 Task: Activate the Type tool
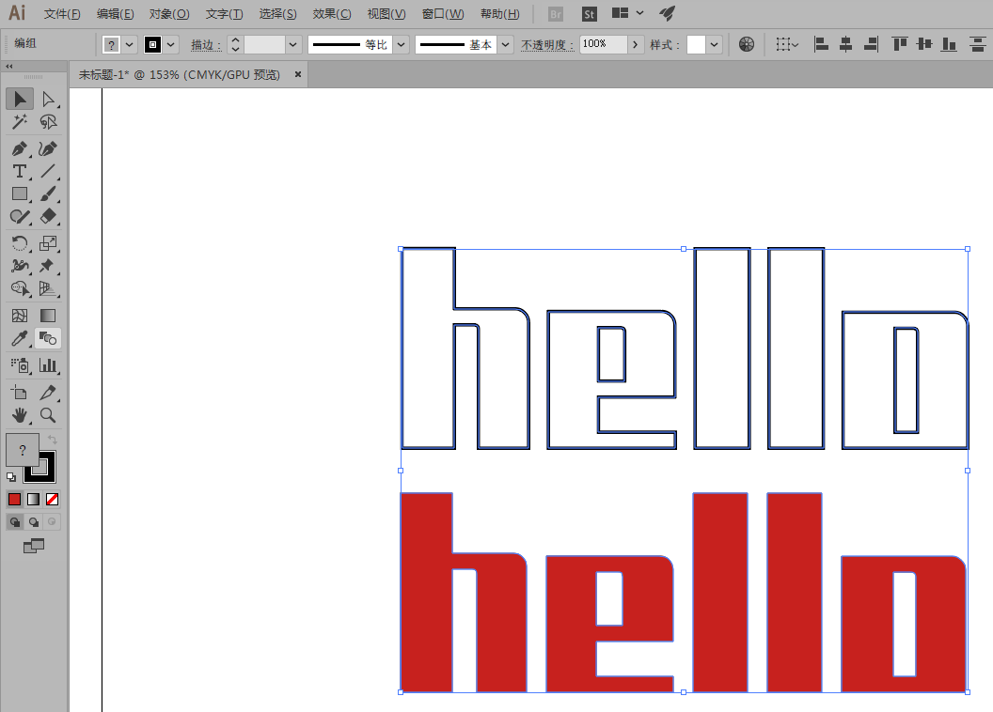[20, 171]
